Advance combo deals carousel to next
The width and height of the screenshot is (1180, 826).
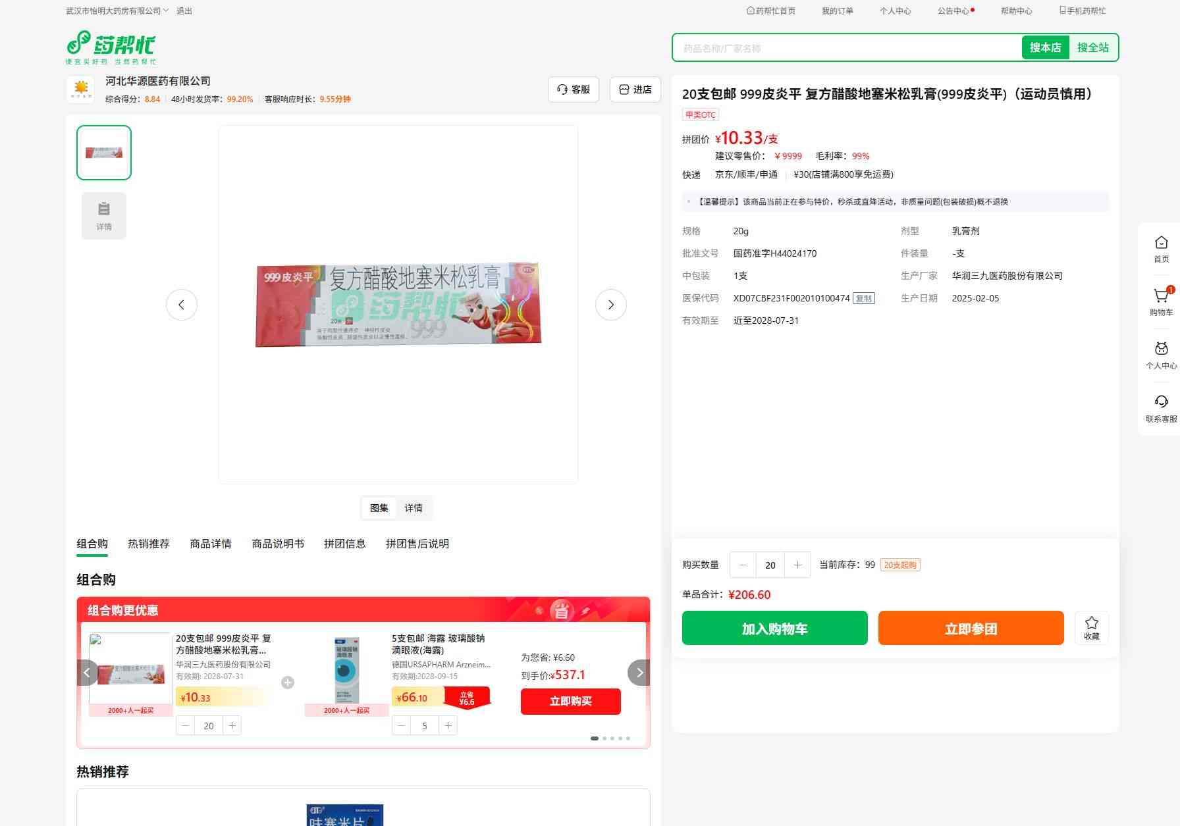pos(639,673)
